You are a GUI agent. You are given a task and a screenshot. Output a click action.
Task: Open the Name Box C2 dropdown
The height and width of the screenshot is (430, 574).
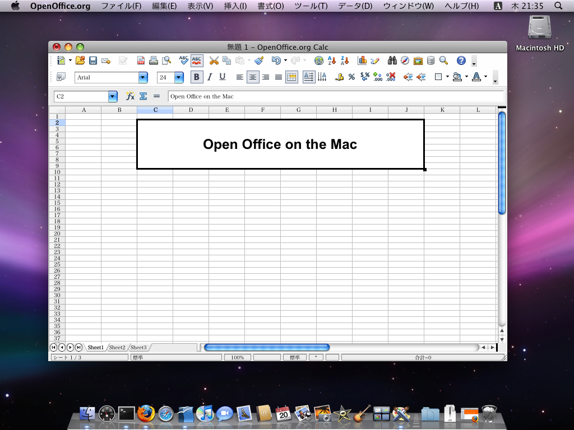tap(113, 96)
